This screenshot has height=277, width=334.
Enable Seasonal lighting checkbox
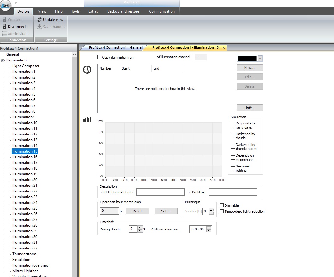point(233,168)
